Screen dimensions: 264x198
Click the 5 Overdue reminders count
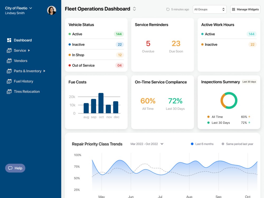pyautogui.click(x=148, y=44)
